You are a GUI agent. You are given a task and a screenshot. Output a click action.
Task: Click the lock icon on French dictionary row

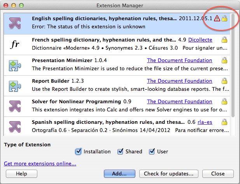pyautogui.click(x=224, y=40)
